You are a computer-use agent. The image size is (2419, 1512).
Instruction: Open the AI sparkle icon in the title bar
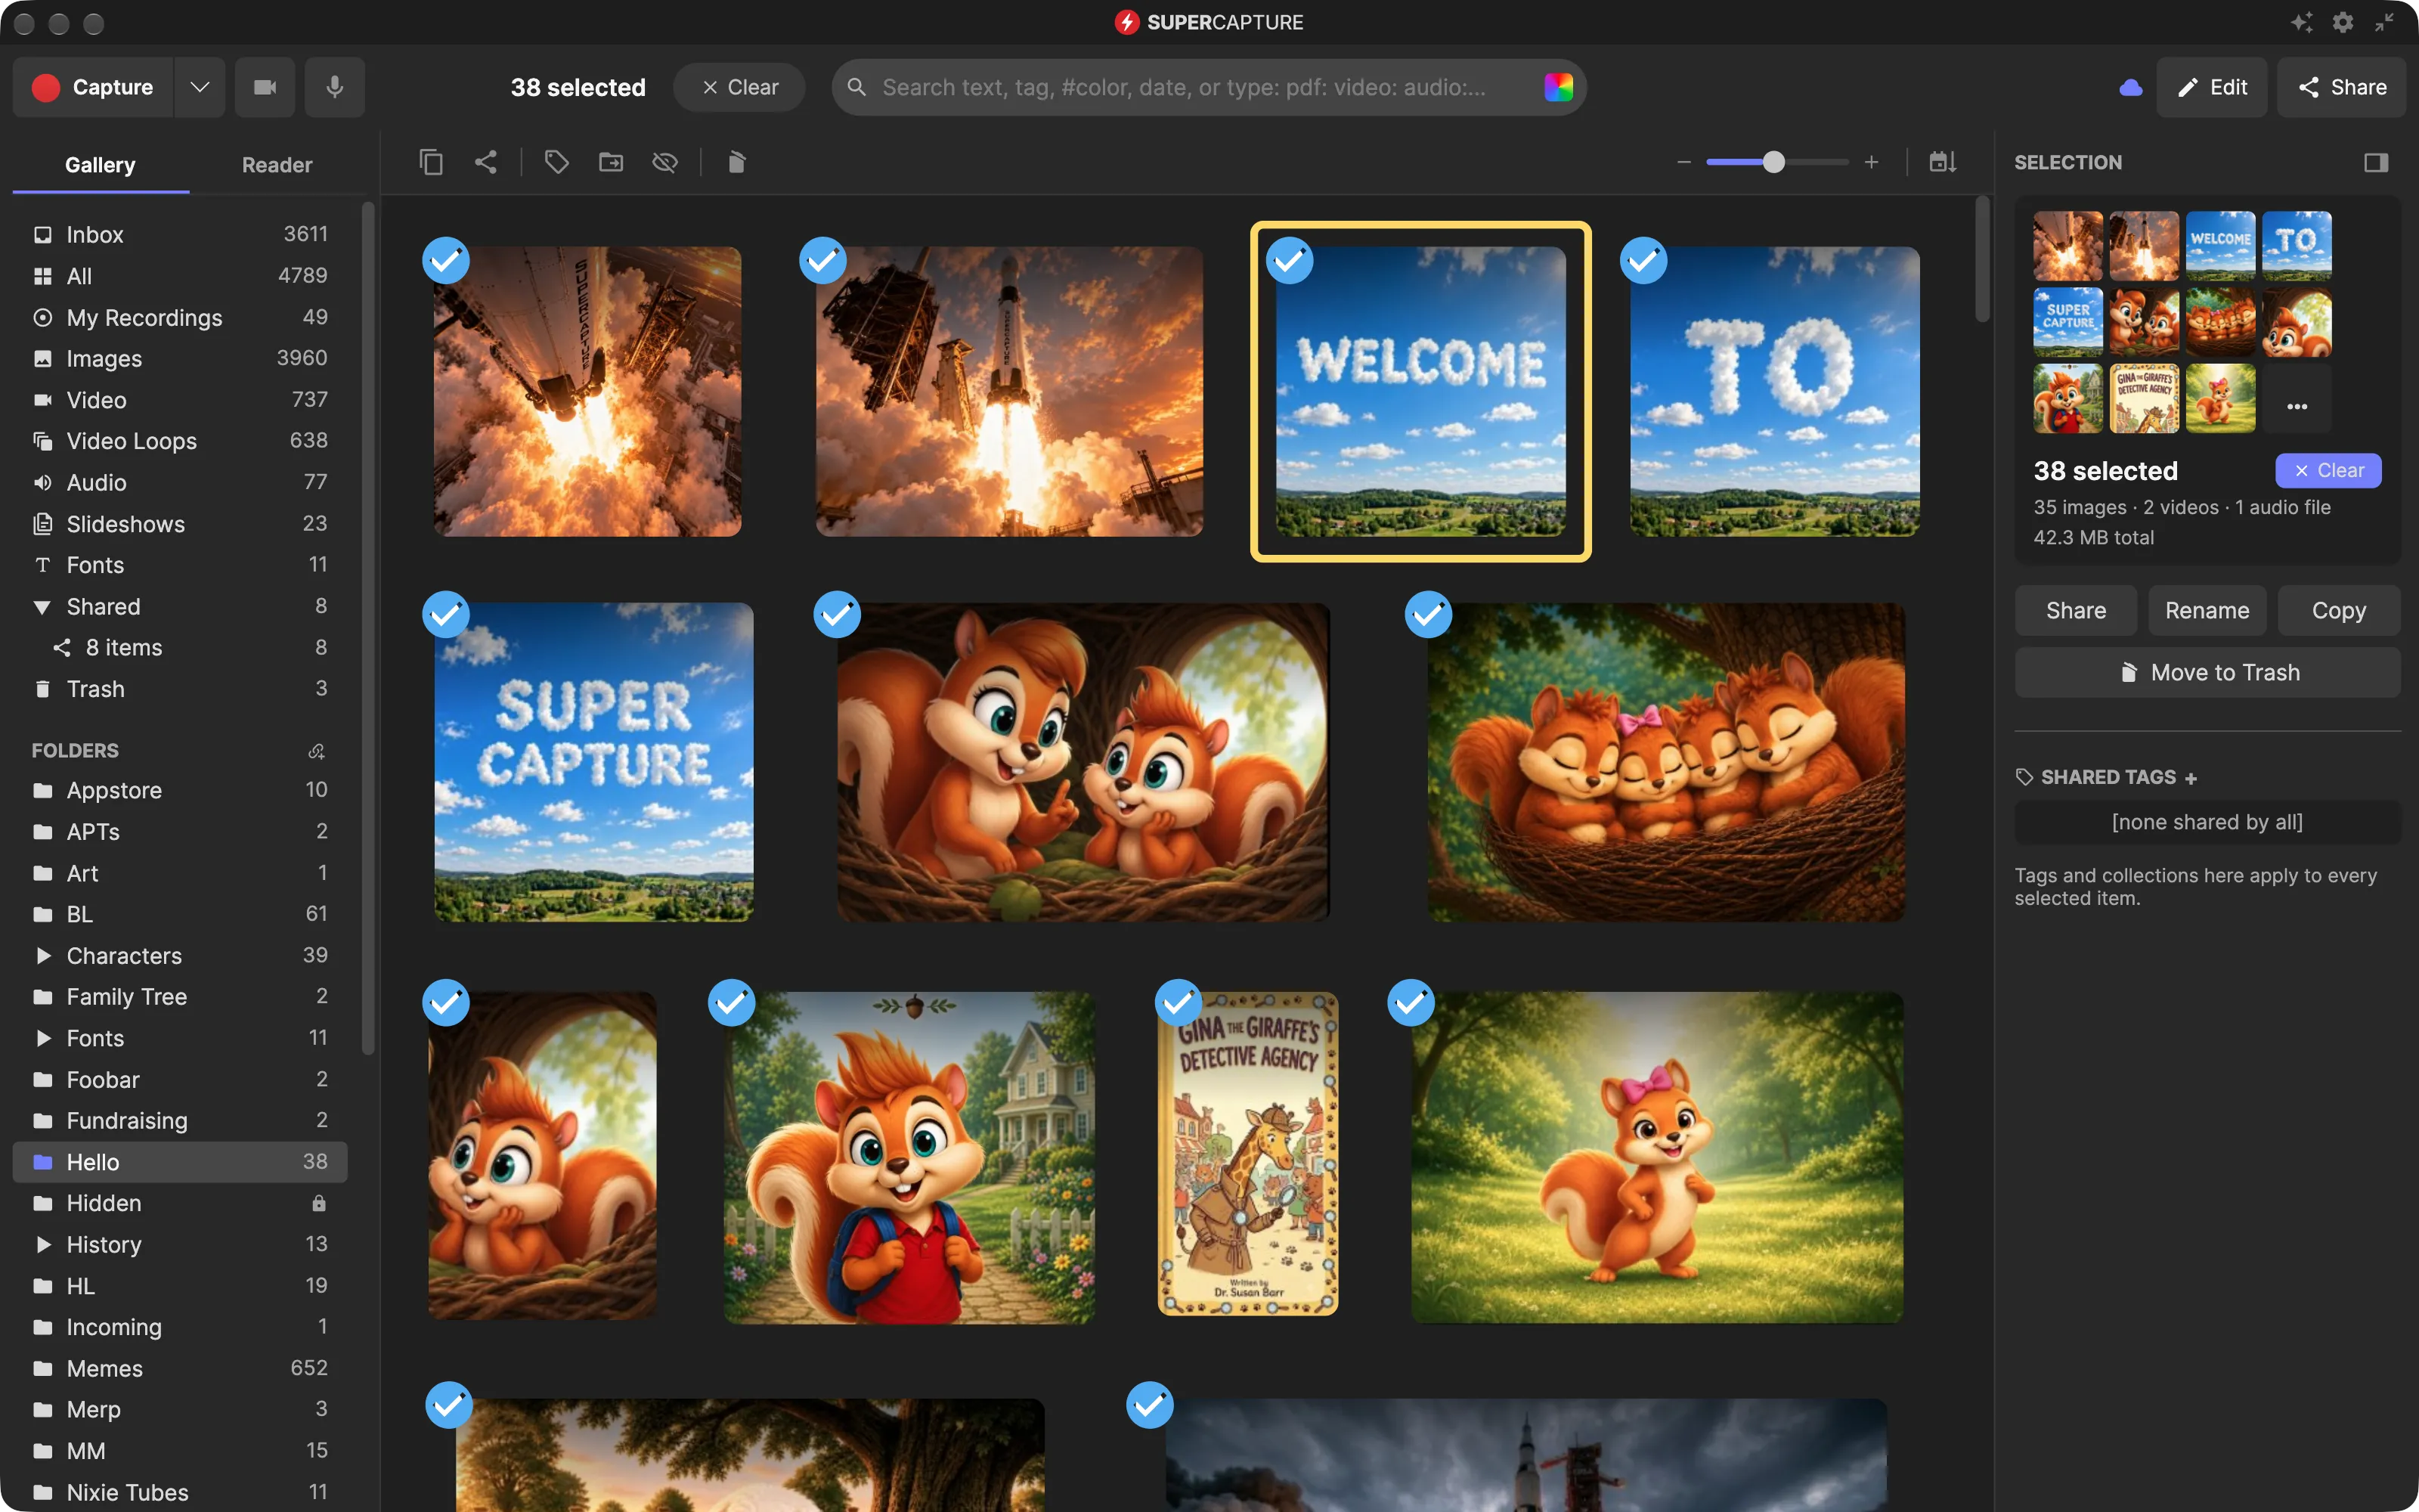pyautogui.click(x=2302, y=22)
